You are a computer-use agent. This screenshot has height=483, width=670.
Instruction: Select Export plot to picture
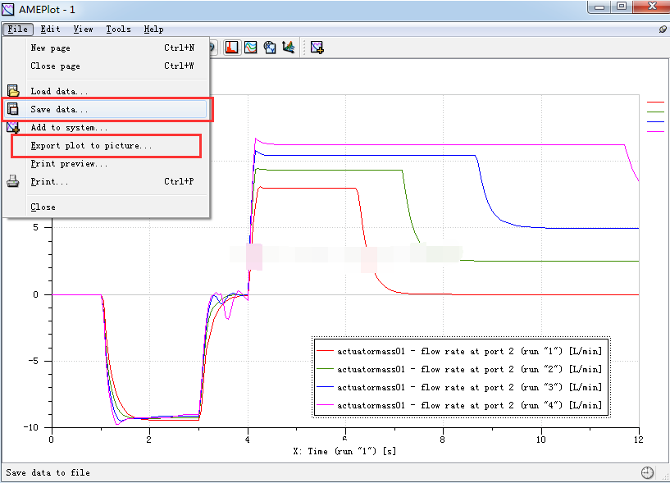(x=91, y=146)
